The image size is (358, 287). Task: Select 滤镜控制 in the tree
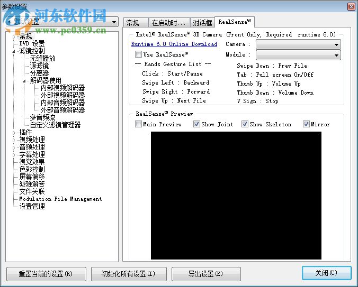coord(32,51)
